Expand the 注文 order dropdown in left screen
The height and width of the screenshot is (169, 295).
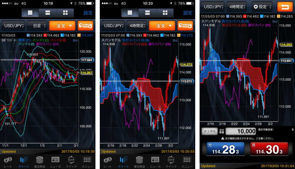(62, 26)
